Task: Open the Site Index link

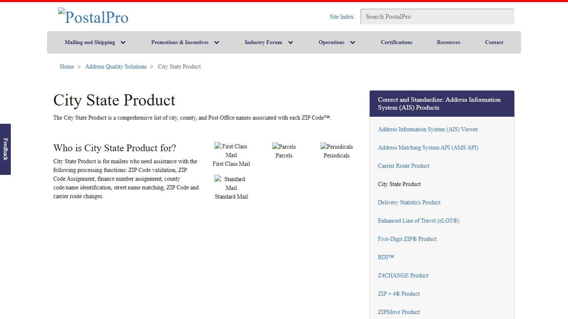Action: [x=341, y=17]
